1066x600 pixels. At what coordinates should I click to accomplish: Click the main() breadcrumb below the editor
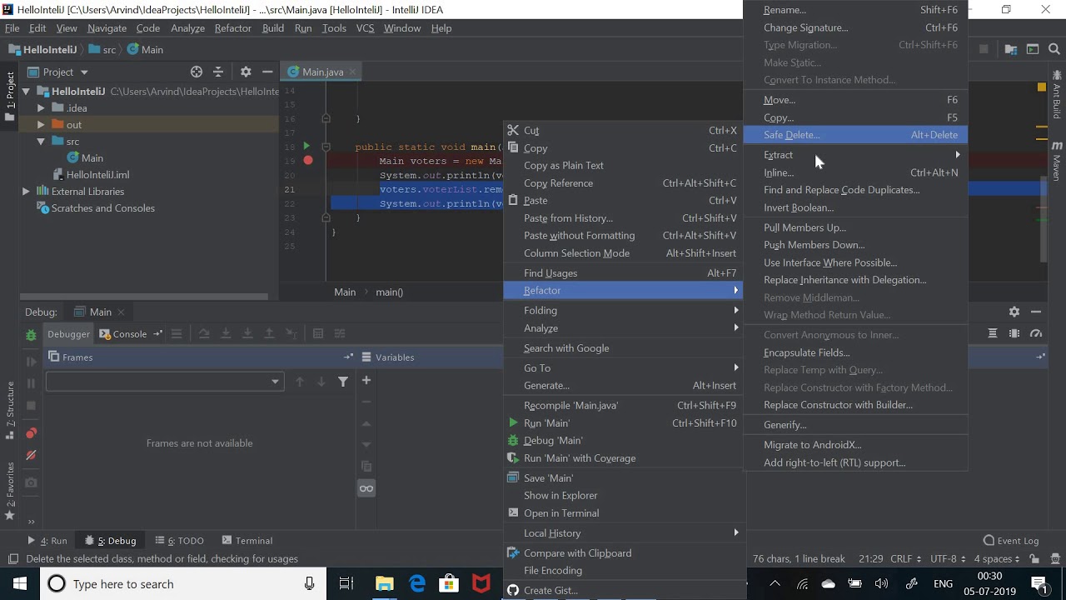pyautogui.click(x=389, y=292)
